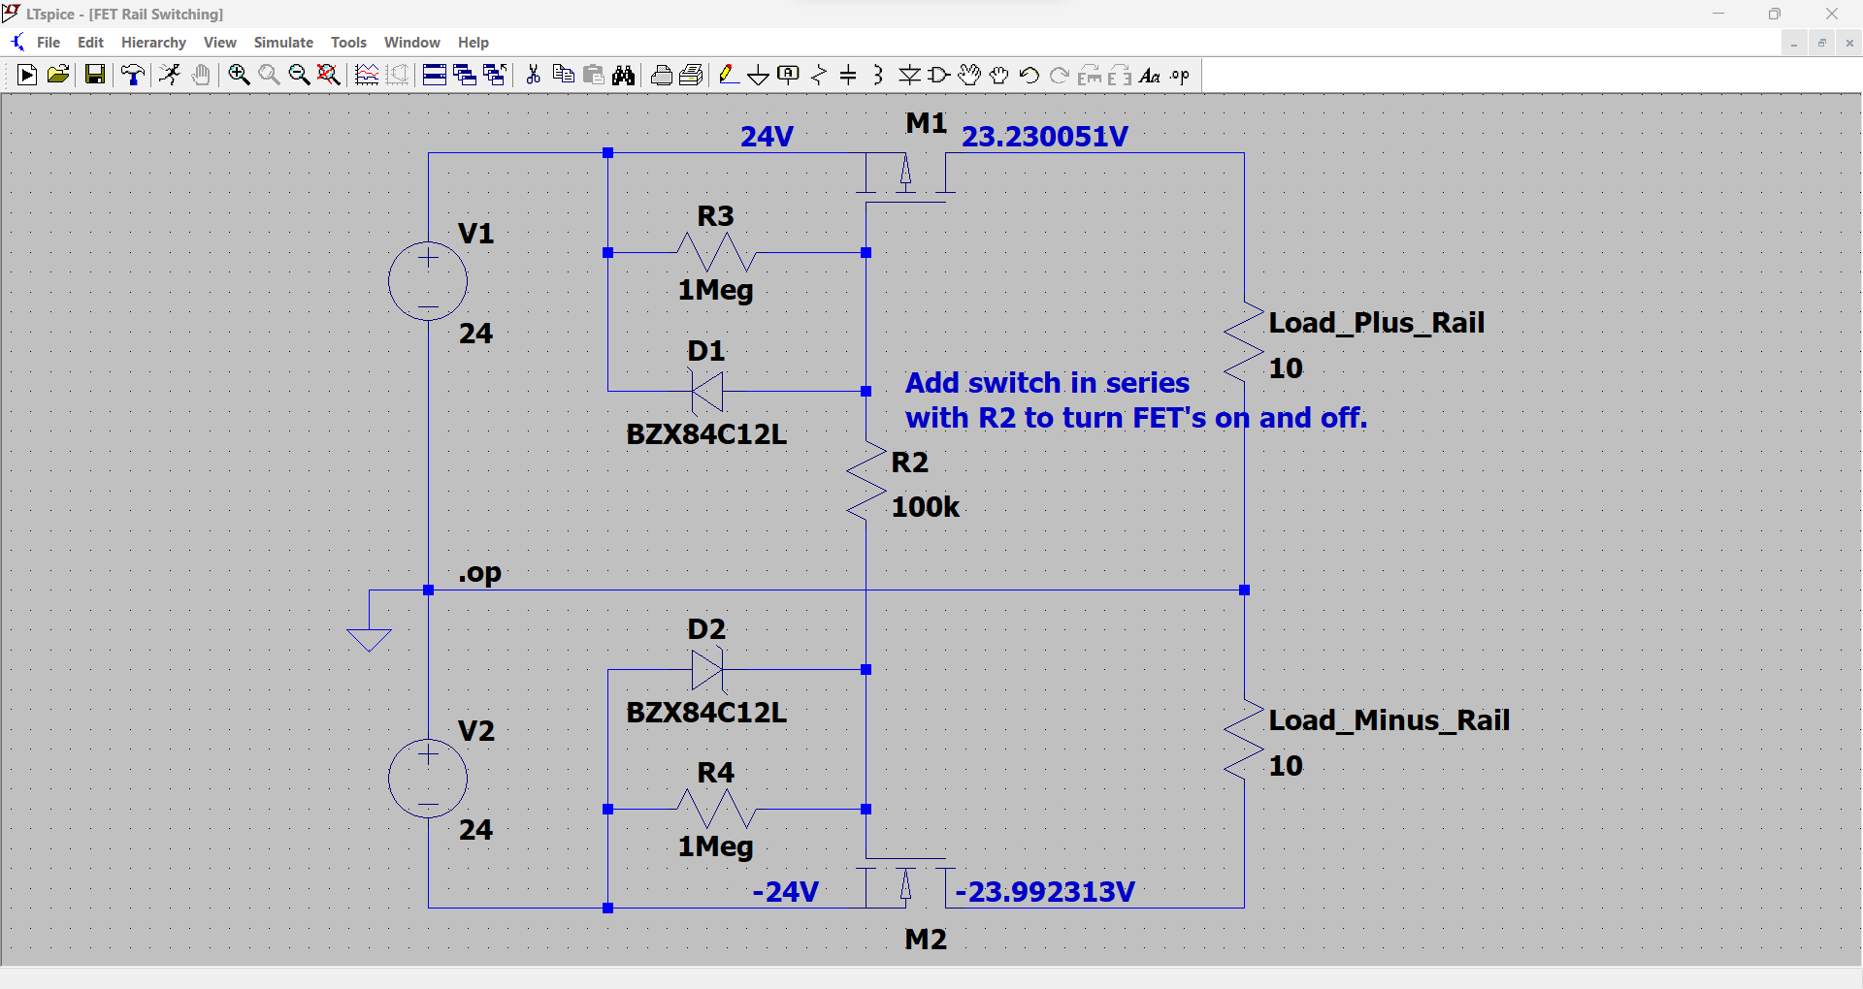The width and height of the screenshot is (1863, 989).
Task: Click the SPICE directive .op icon
Action: tap(1180, 76)
